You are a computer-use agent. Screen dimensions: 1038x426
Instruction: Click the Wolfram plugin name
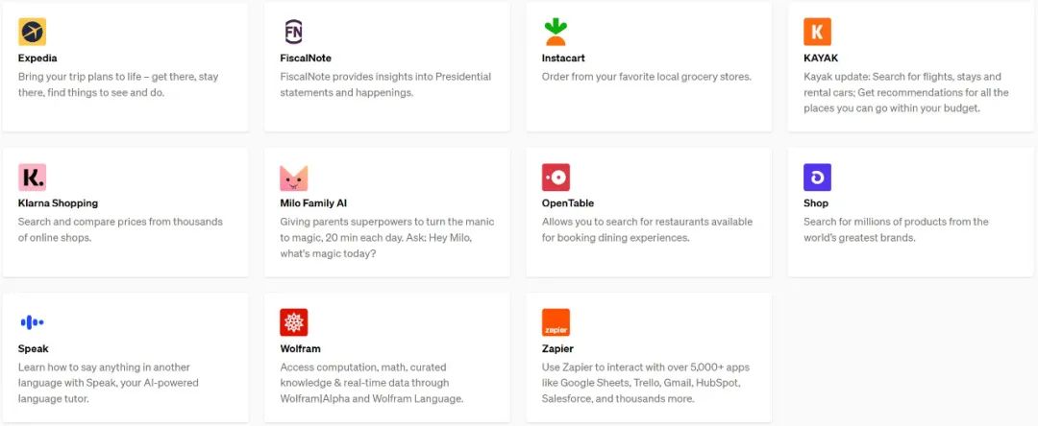click(x=300, y=348)
